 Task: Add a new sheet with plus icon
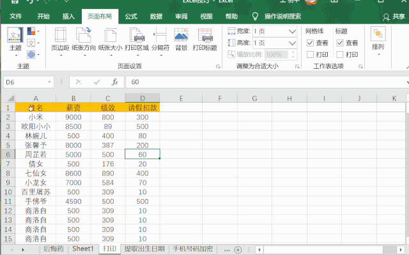[x=238, y=250]
